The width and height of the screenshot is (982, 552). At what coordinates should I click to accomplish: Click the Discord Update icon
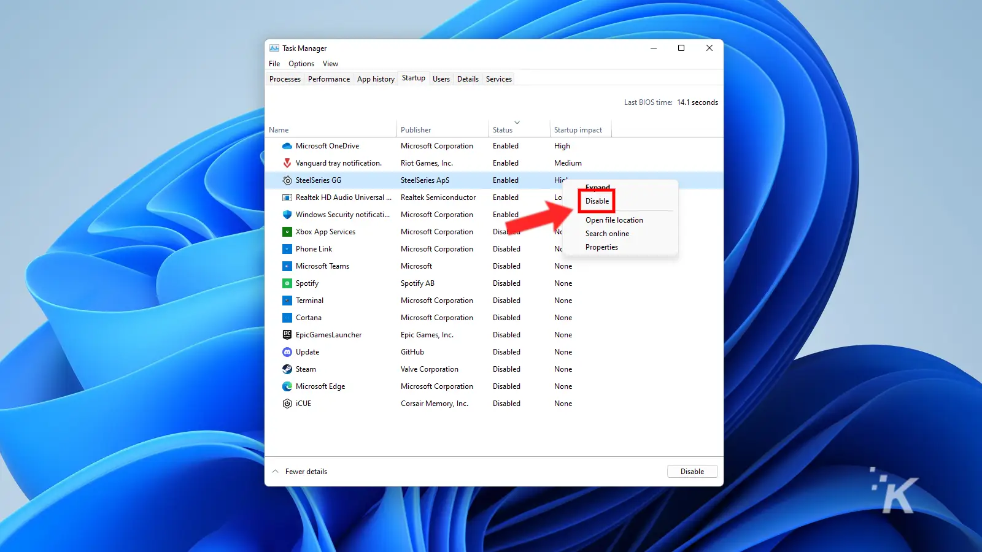point(287,352)
